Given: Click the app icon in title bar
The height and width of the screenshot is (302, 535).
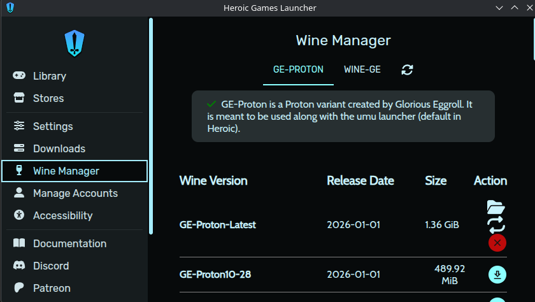Looking at the screenshot, I should pos(10,8).
